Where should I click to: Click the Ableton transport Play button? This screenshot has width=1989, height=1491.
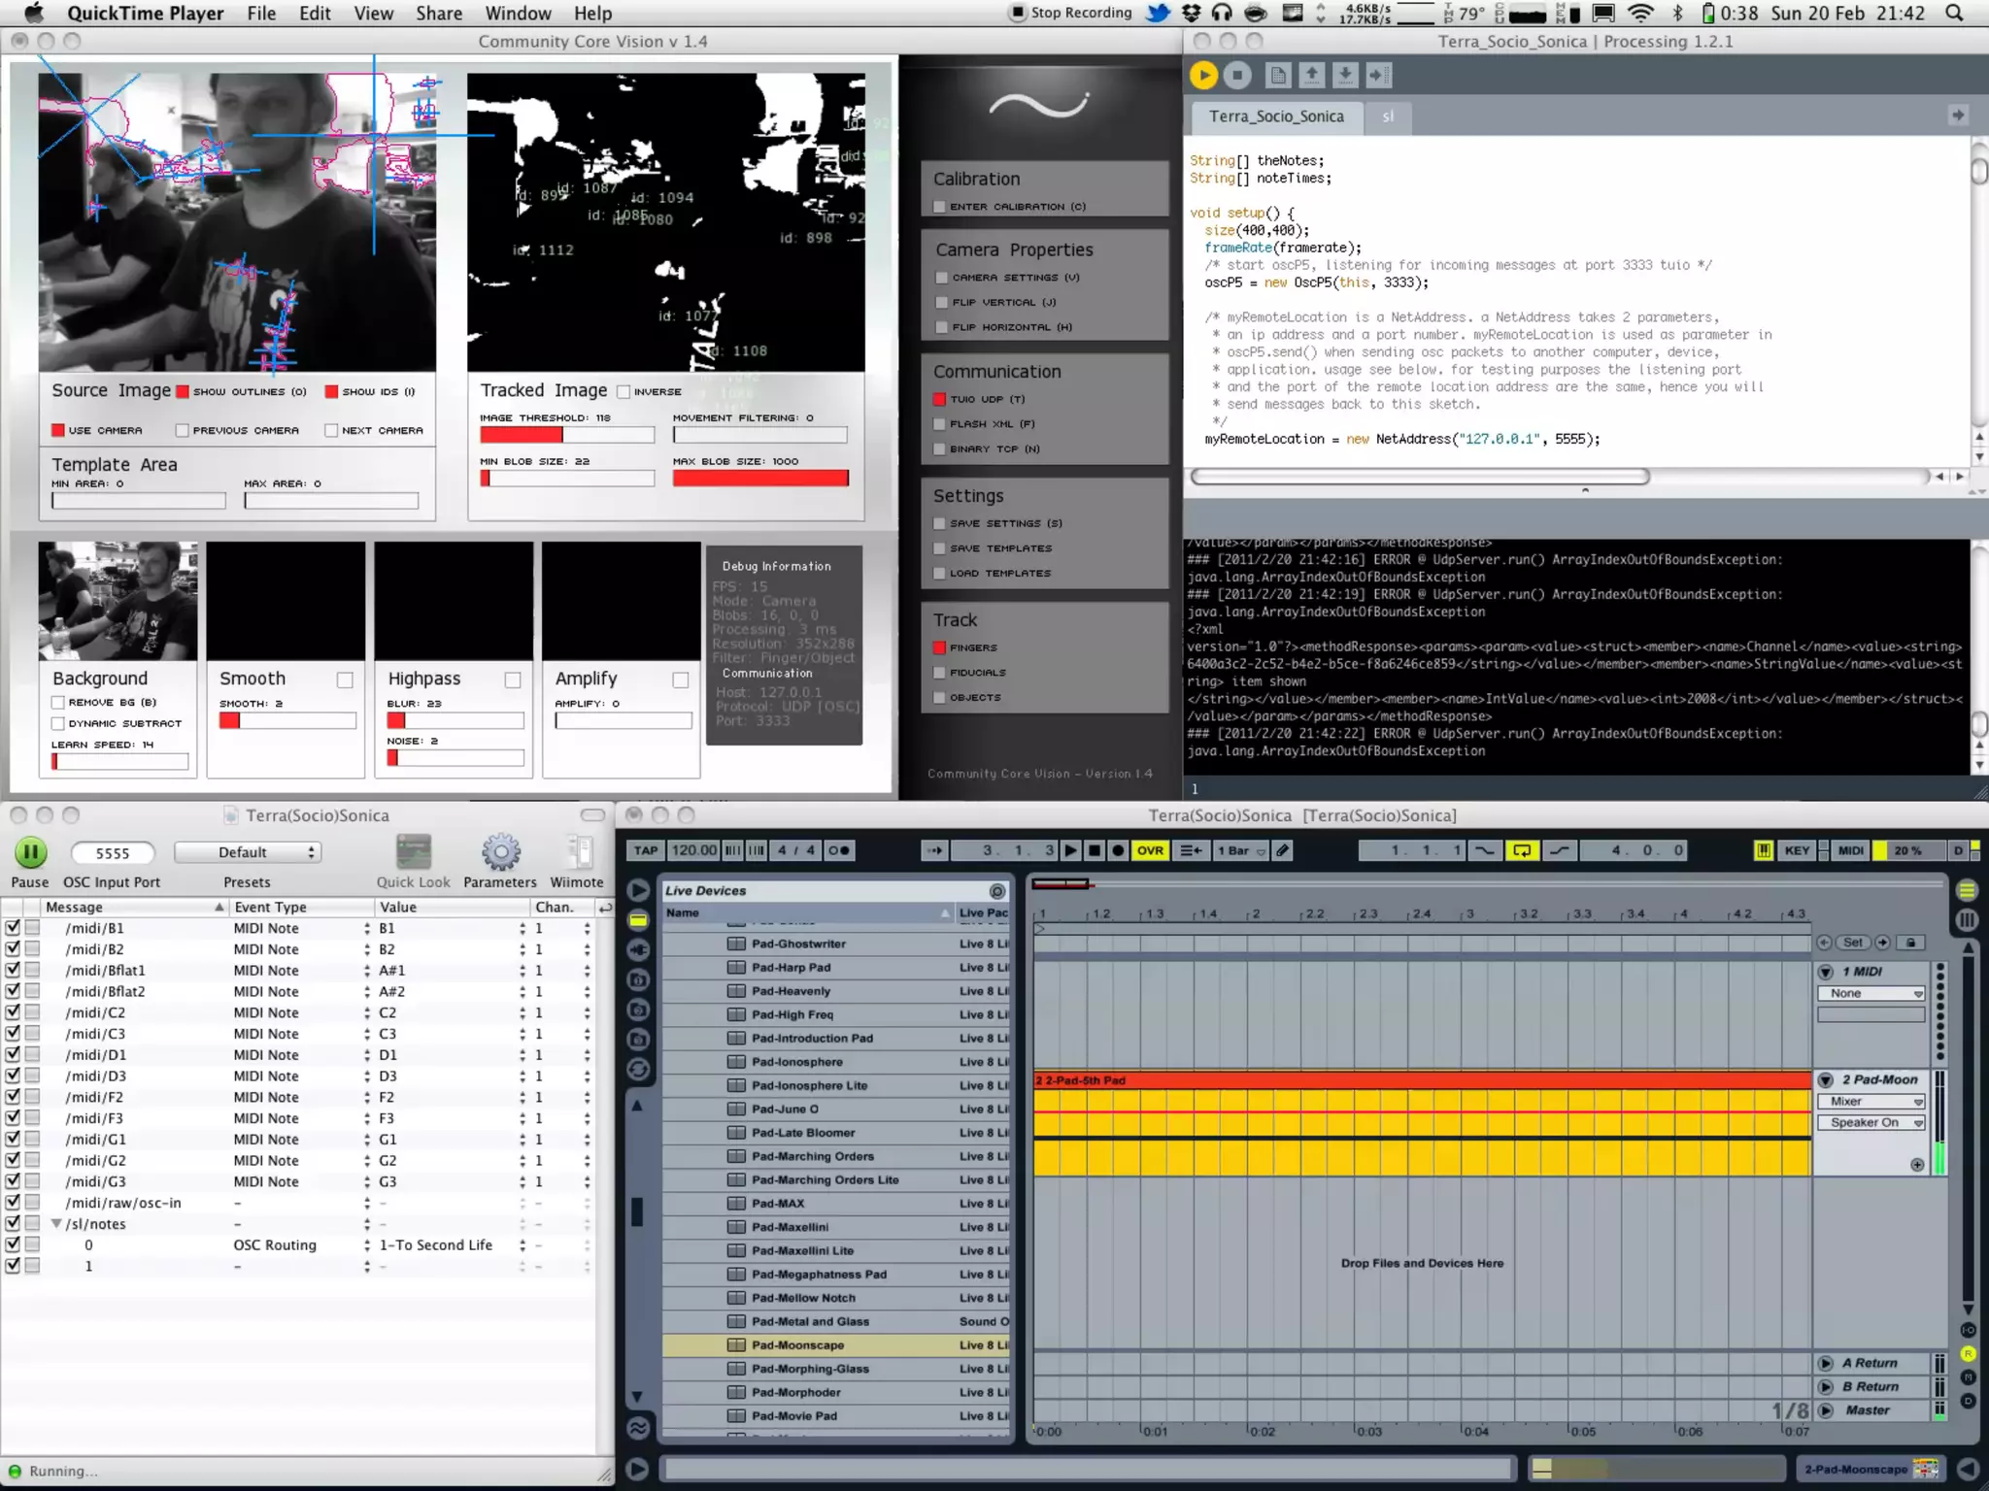click(x=1070, y=850)
